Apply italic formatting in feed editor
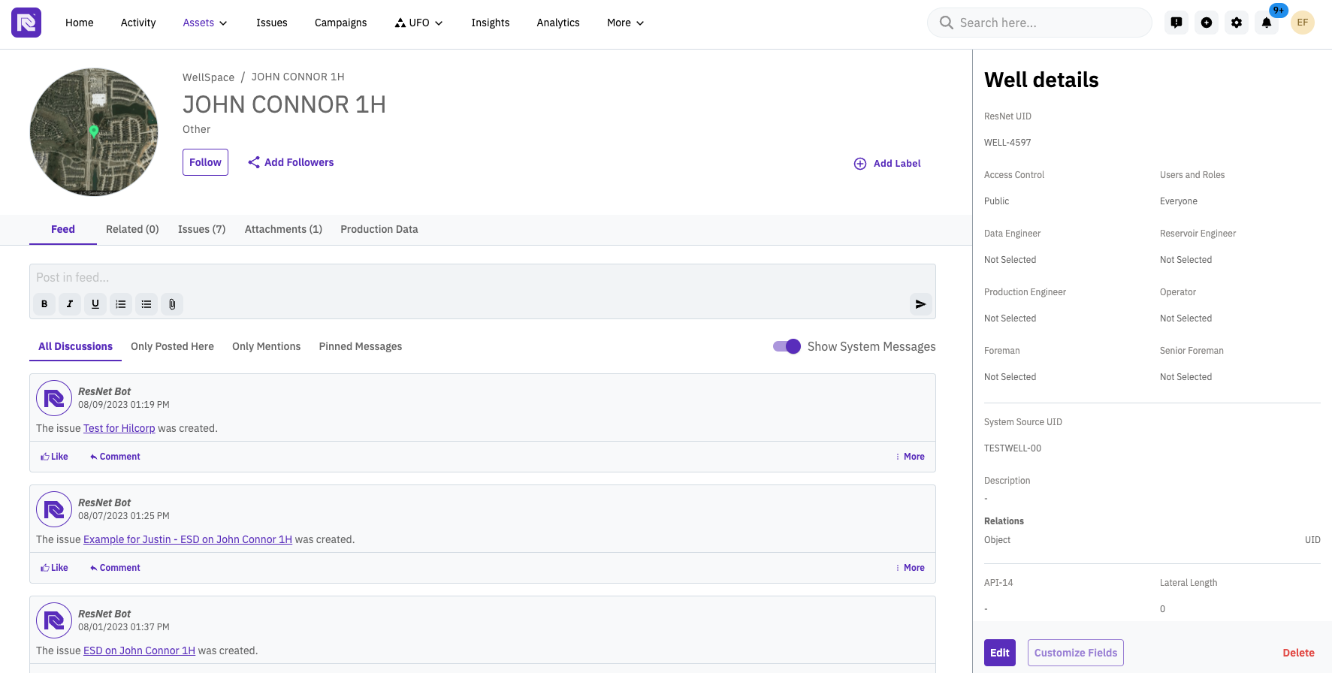Image resolution: width=1332 pixels, height=673 pixels. coord(70,304)
